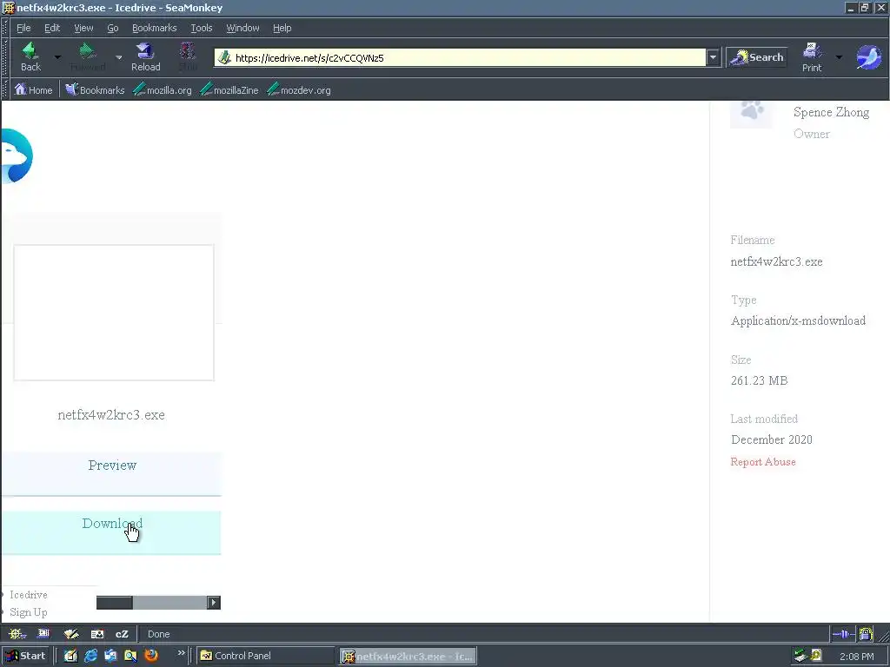This screenshot has height=667, width=890.
Task: Open the Windows Start menu
Action: [x=25, y=656]
